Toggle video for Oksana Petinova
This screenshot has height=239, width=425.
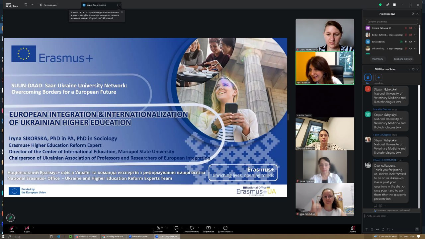click(x=411, y=28)
